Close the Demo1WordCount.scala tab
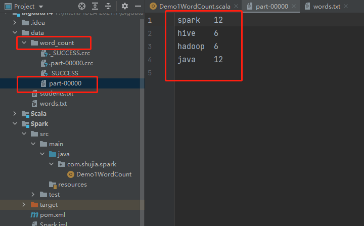364x226 pixels. tap(236, 6)
